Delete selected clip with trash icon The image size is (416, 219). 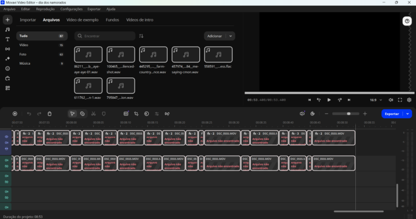pyautogui.click(x=50, y=114)
